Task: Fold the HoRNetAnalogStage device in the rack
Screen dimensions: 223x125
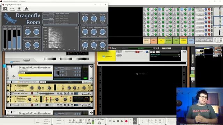Action: click(8, 82)
